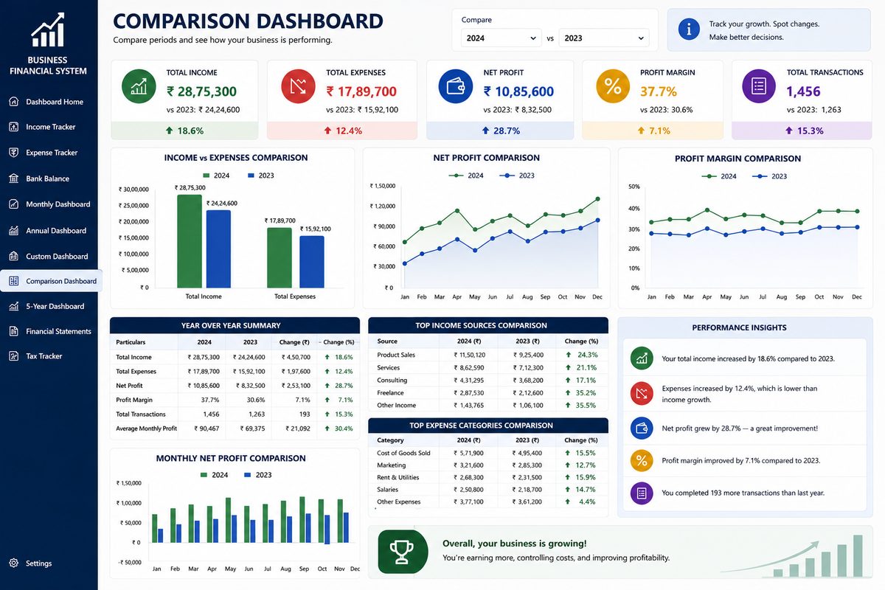Open the 2024 compare year dropdown
This screenshot has height=590, width=885.
pyautogui.click(x=502, y=38)
